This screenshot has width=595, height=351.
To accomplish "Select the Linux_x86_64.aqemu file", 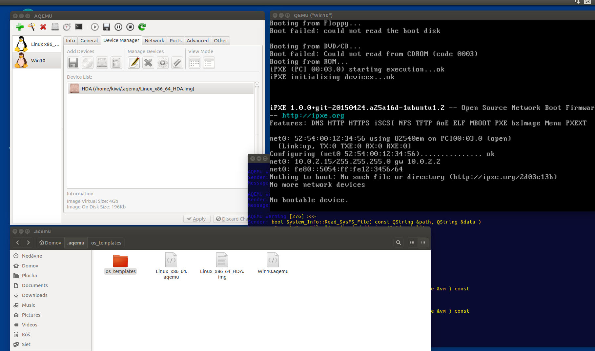I will [171, 266].
